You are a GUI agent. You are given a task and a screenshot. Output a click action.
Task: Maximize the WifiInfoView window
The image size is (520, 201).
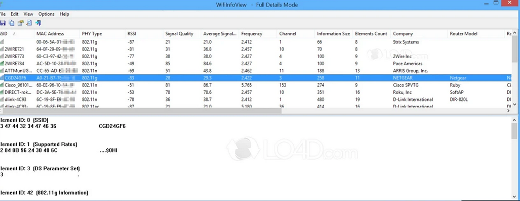tap(496, 3)
